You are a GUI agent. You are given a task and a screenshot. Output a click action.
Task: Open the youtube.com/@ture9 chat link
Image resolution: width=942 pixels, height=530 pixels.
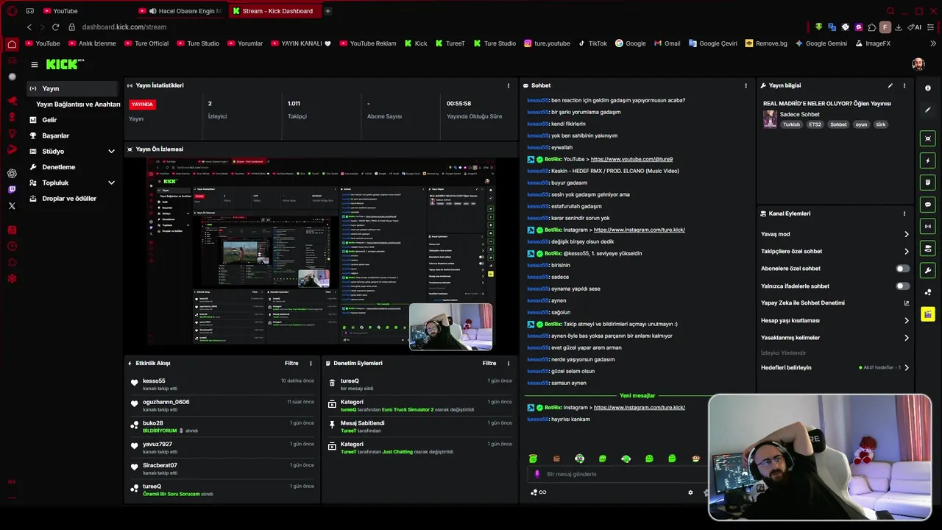point(631,159)
